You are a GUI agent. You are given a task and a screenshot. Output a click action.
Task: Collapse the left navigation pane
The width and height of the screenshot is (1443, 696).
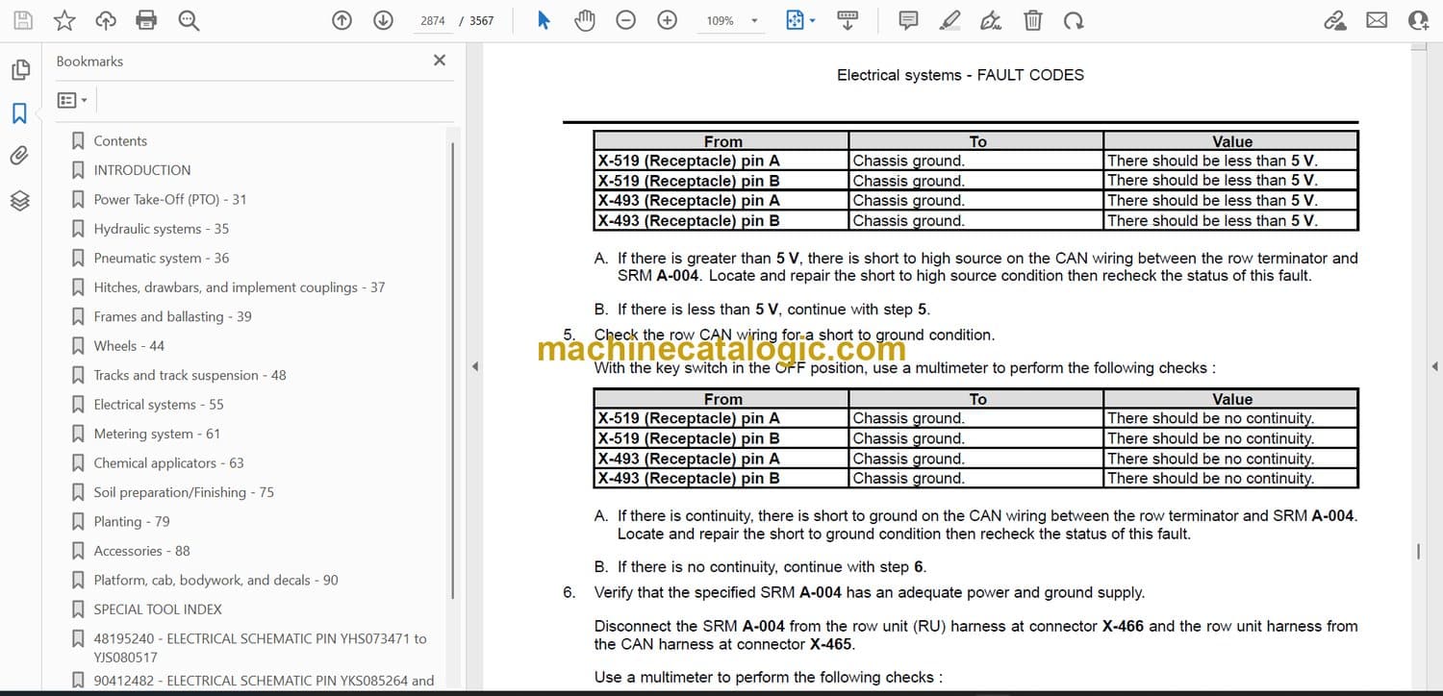pos(473,366)
